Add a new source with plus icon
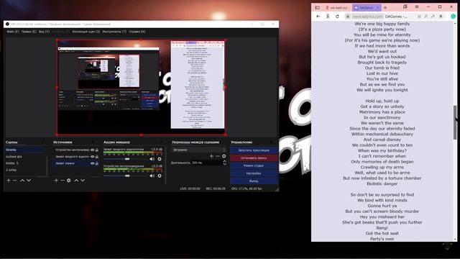The width and height of the screenshot is (460, 259). pos(56,181)
